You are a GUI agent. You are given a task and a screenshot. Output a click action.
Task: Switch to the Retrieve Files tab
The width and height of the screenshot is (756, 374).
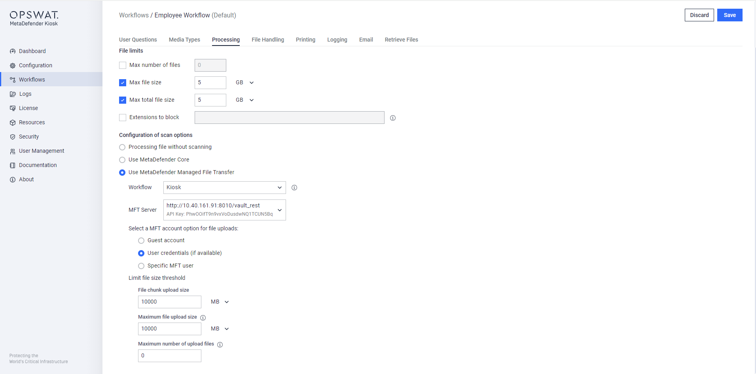pos(402,40)
